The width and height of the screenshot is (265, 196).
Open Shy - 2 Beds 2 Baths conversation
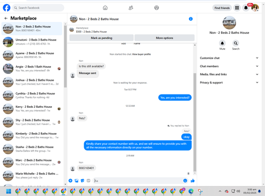point(32,122)
